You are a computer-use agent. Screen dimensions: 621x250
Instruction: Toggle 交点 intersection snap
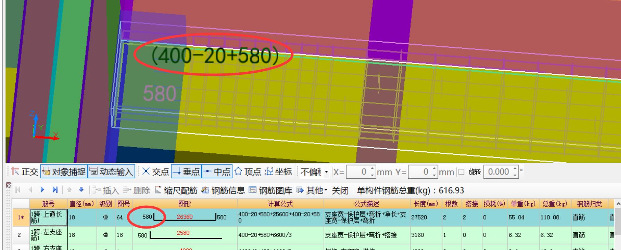click(x=156, y=172)
